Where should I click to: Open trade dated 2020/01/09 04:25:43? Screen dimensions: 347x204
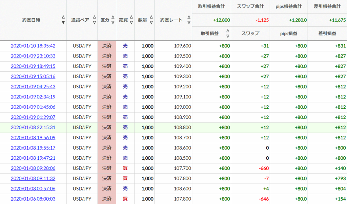pos(33,87)
